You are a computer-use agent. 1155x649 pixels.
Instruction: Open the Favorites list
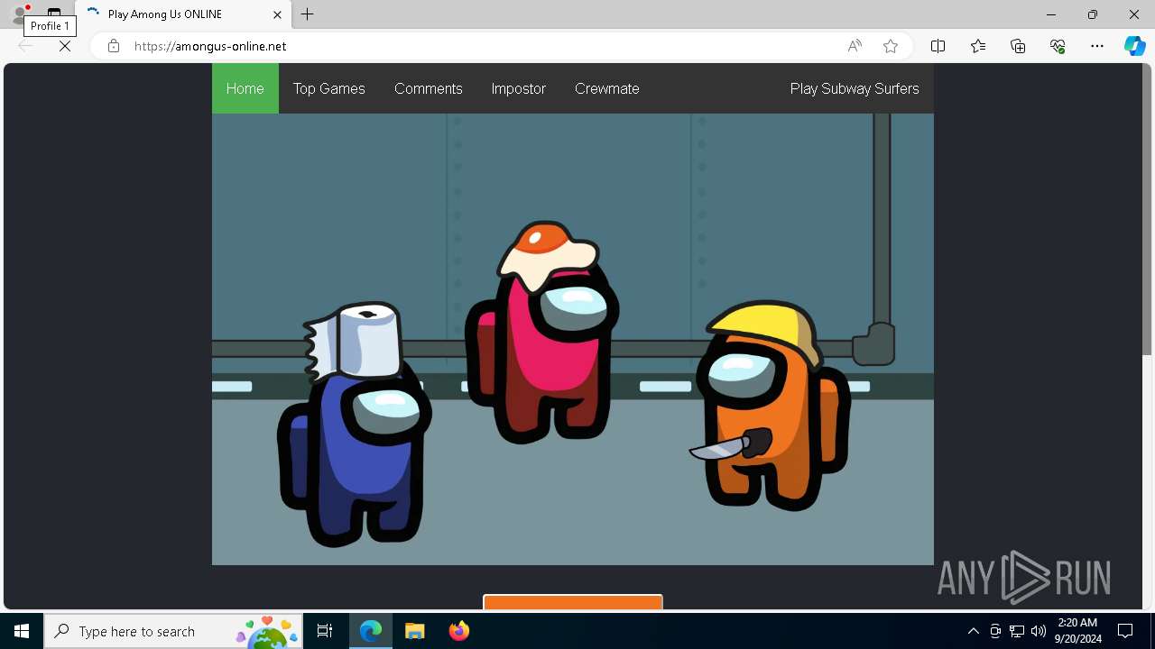point(978,46)
